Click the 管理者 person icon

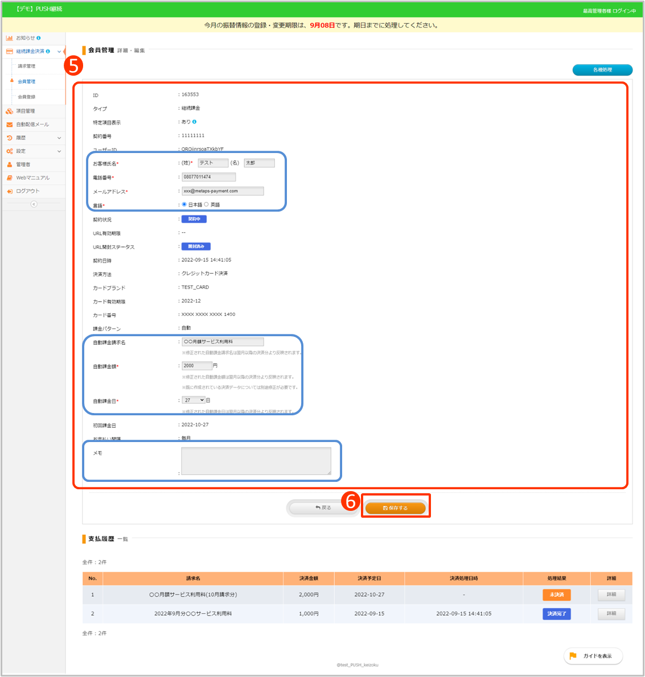pyautogui.click(x=9, y=164)
